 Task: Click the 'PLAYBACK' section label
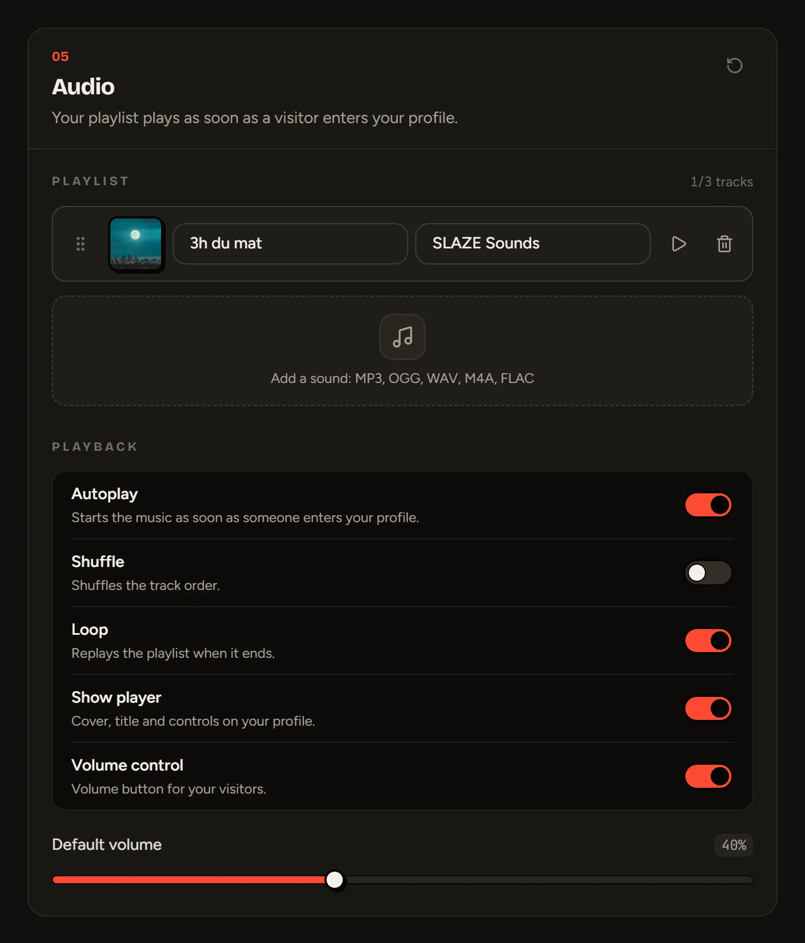point(95,447)
